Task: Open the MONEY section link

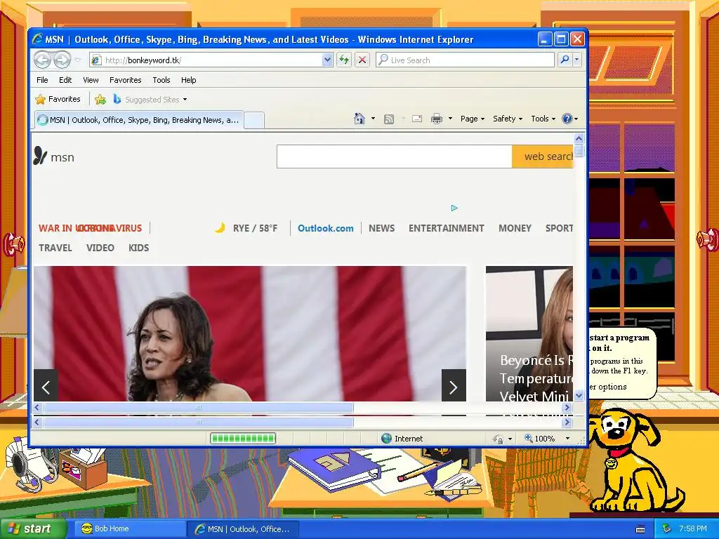Action: (x=515, y=228)
